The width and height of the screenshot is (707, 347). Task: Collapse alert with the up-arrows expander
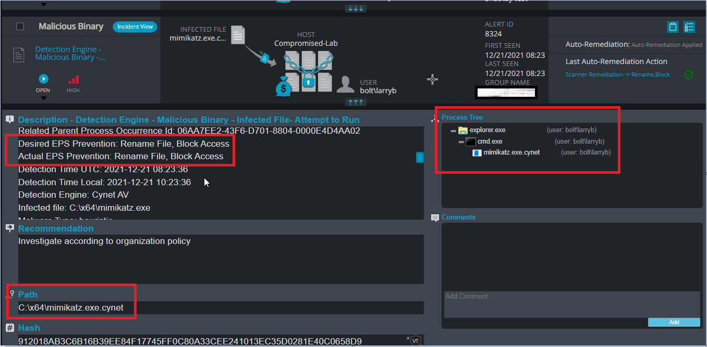[356, 102]
